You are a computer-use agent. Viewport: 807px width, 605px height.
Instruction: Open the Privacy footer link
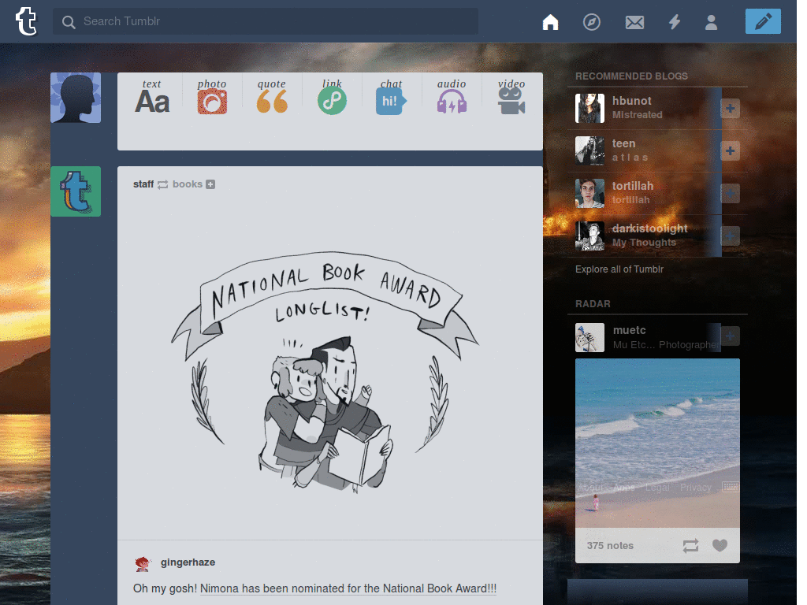(x=695, y=487)
